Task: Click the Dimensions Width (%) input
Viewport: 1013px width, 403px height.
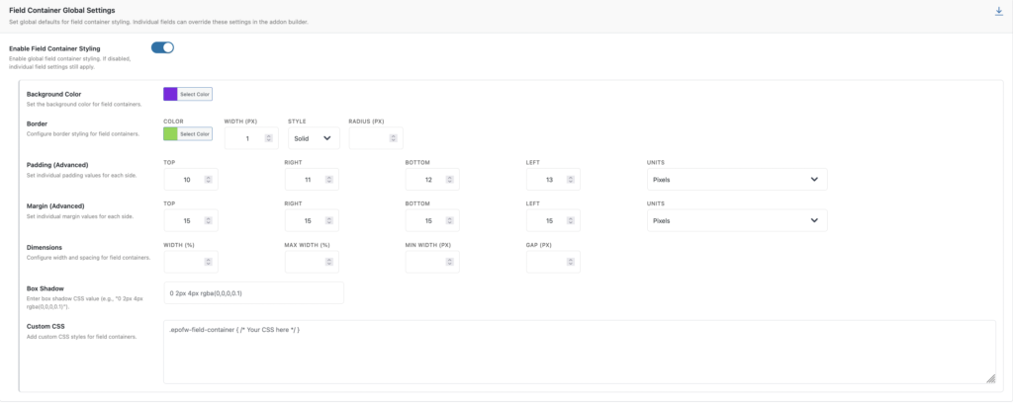Action: click(x=184, y=262)
